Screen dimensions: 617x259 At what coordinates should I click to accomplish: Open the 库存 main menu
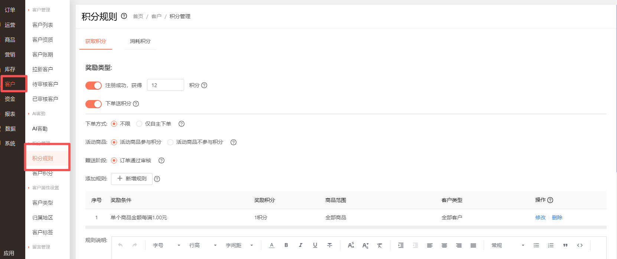[10, 69]
